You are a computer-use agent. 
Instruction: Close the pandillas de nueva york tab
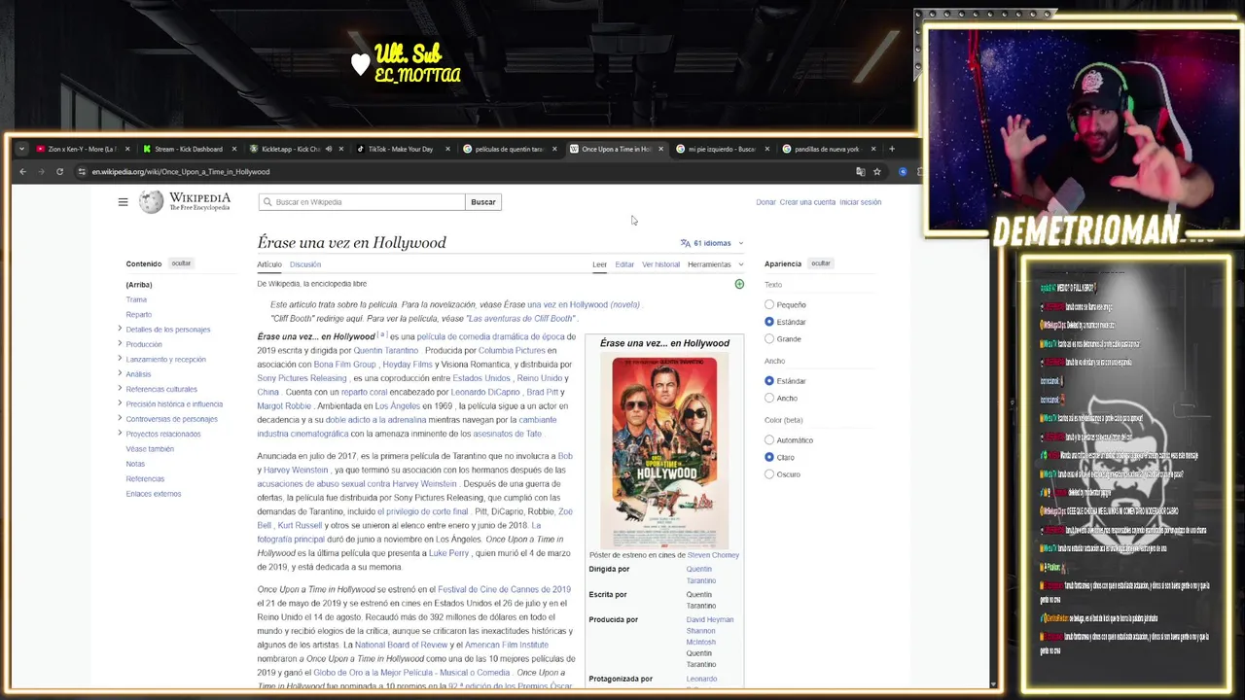click(873, 149)
